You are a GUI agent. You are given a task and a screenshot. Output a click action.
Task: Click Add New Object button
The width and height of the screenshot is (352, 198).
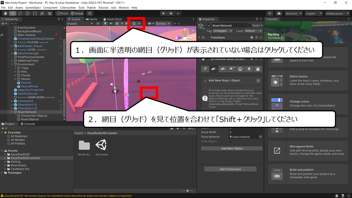232,148
